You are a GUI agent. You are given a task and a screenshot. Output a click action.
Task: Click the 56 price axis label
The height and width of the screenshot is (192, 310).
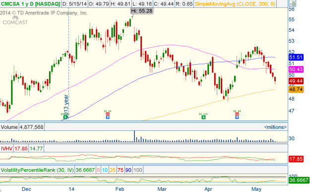[x=292, y=9]
